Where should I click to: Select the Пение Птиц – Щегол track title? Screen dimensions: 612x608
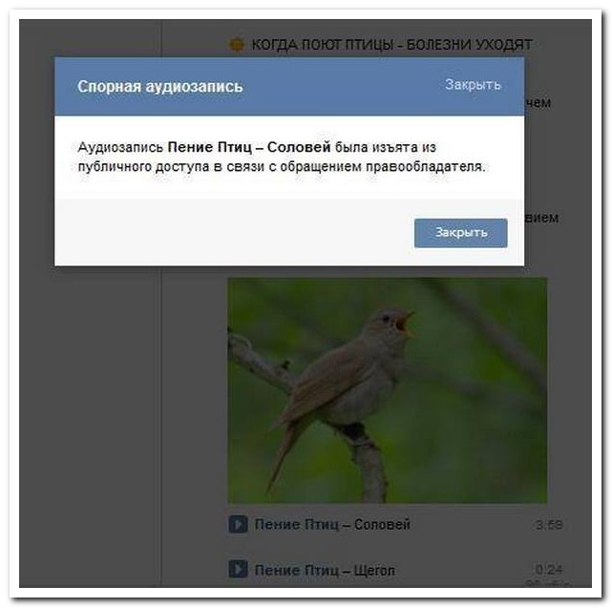[x=325, y=570]
